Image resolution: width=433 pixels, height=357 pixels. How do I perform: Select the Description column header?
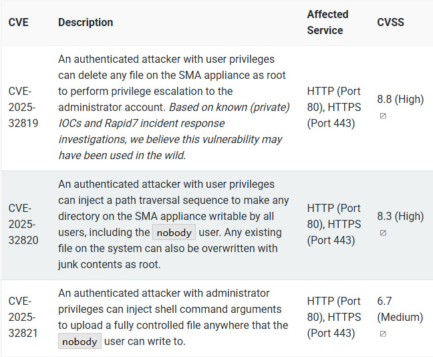click(x=86, y=22)
